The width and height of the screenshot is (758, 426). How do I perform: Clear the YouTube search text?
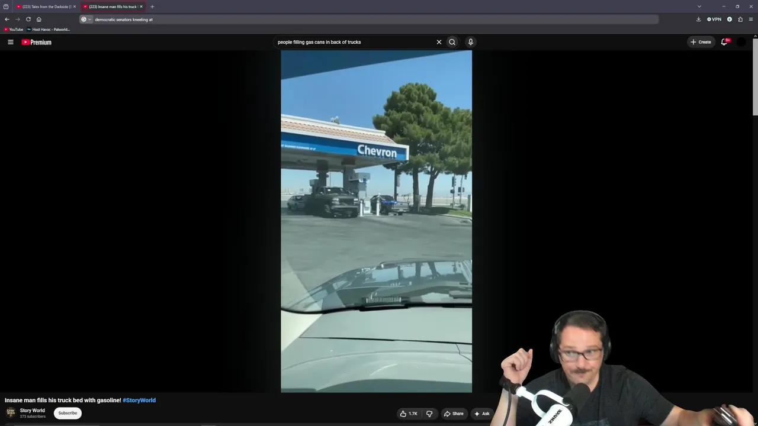(439, 42)
